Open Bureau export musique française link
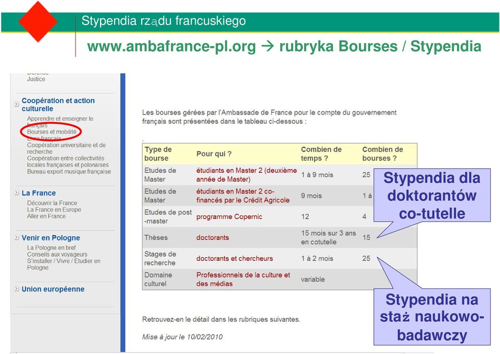This screenshot has height=354, width=500. pyautogui.click(x=69, y=171)
